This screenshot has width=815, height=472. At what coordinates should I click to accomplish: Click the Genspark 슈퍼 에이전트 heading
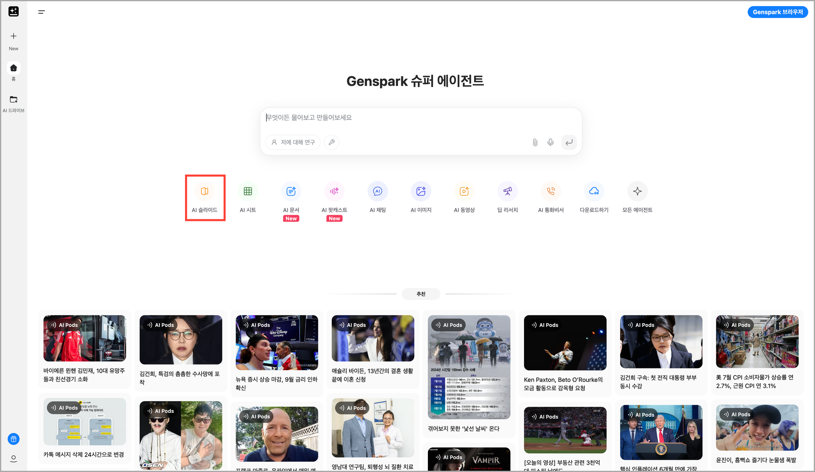tap(415, 81)
